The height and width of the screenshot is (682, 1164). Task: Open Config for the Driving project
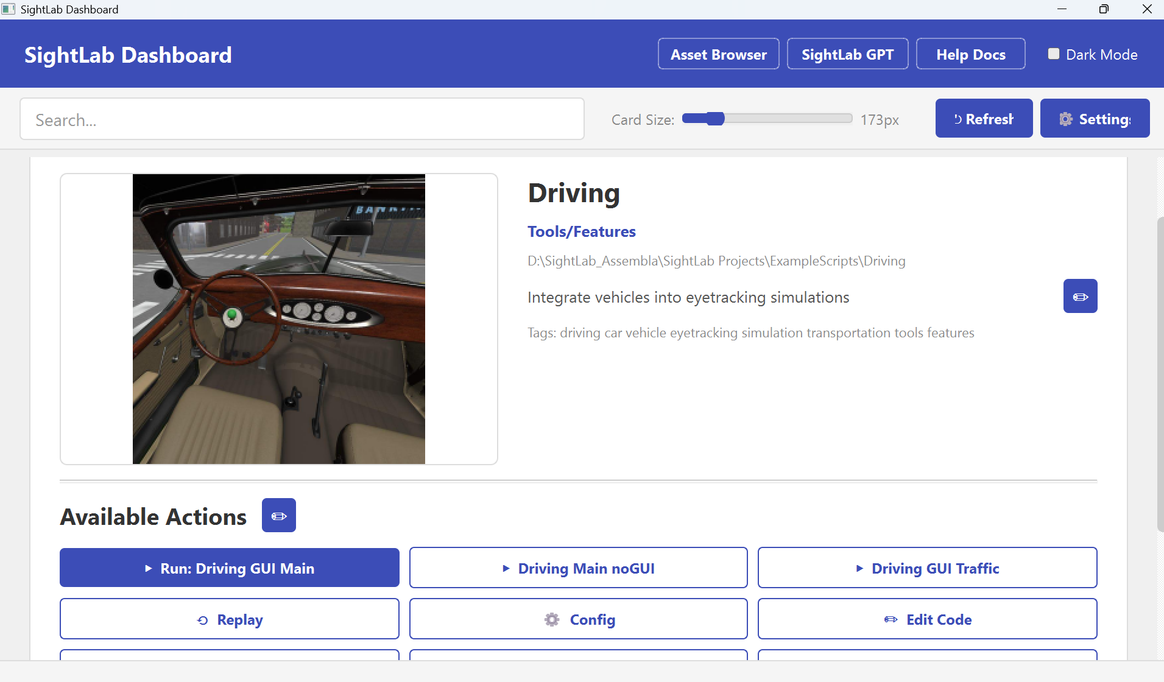578,619
